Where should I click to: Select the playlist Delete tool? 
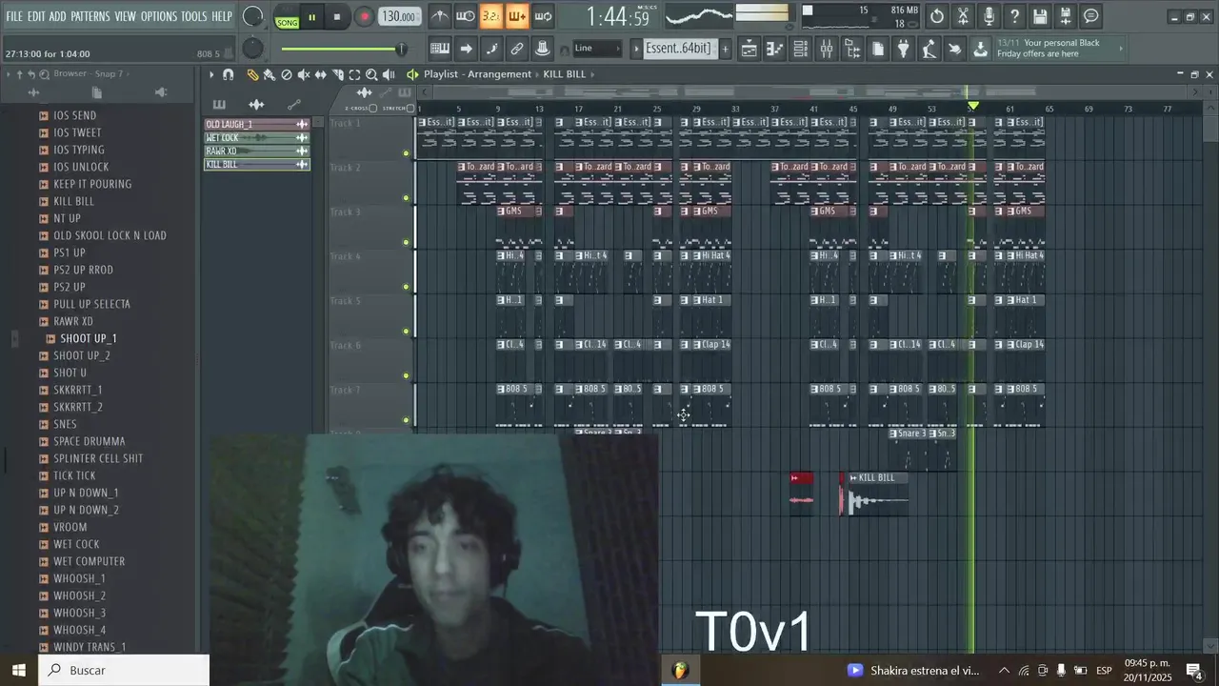287,74
